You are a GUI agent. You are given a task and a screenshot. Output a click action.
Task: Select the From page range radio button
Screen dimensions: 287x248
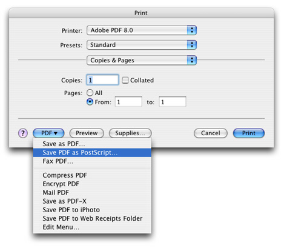pyautogui.click(x=90, y=102)
